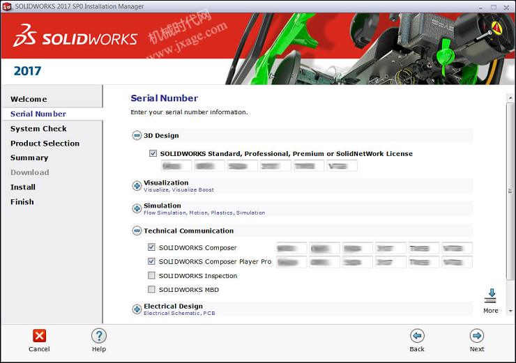This screenshot has height=363, width=516.
Task: Enable SOLIDWORKS Inspection checkbox
Action: point(151,275)
